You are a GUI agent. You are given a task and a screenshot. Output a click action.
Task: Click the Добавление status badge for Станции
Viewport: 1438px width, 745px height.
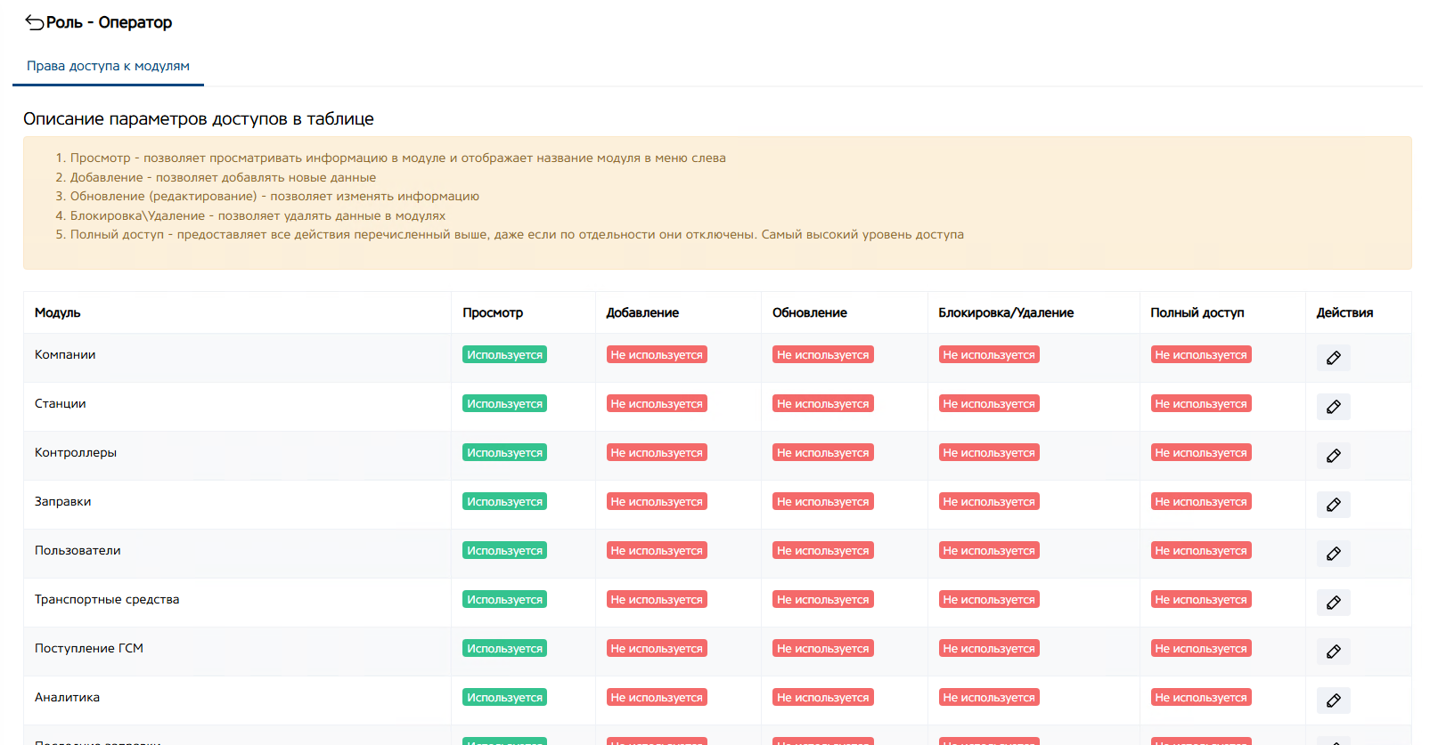click(x=657, y=403)
